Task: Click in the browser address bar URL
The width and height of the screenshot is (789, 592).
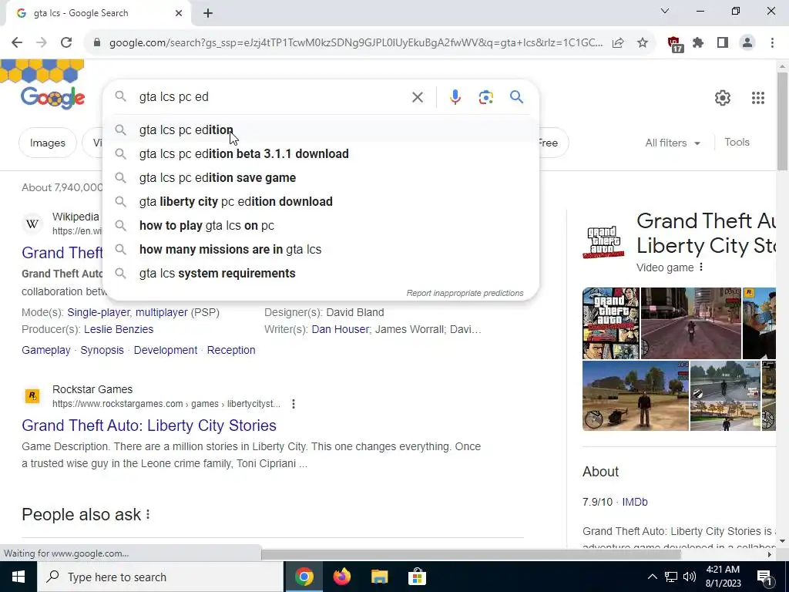Action: click(355, 43)
